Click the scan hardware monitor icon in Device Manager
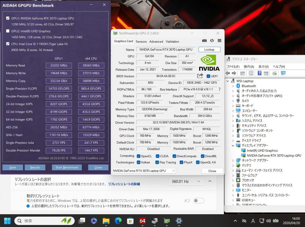The width and height of the screenshot is (305, 227). (x=283, y=73)
